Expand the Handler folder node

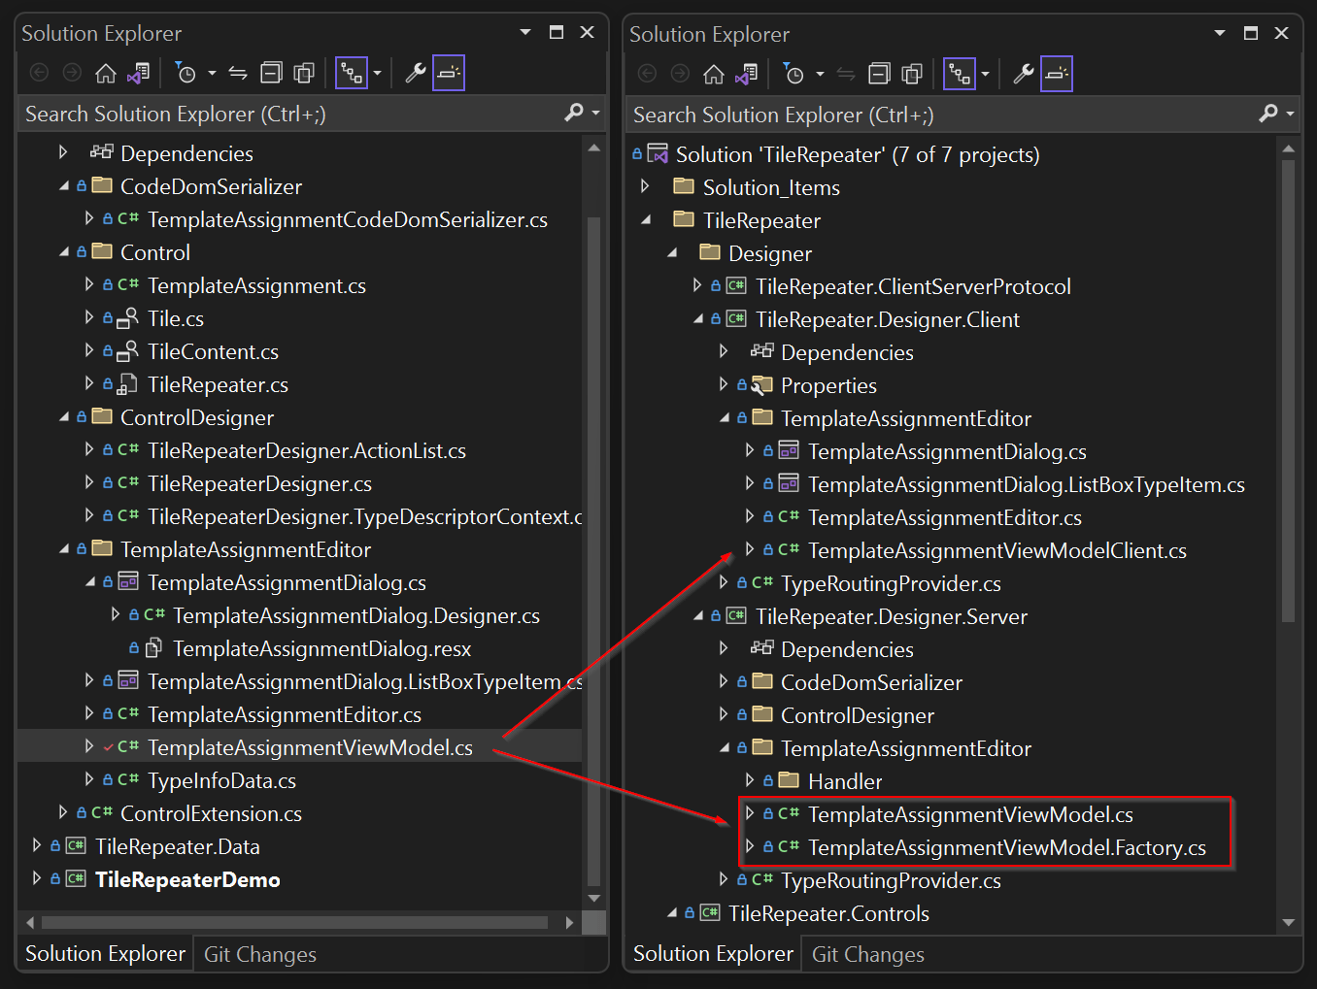750,780
